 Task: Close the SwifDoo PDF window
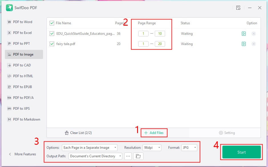pyautogui.click(x=260, y=8)
